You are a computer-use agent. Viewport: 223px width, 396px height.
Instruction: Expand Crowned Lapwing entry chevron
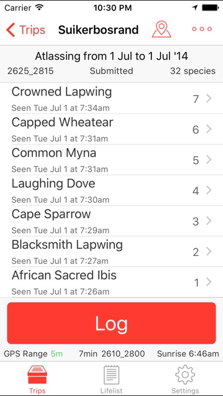tap(209, 98)
